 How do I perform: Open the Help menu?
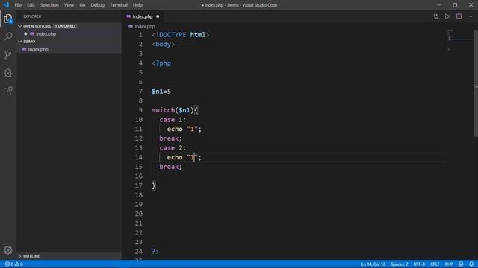point(137,5)
